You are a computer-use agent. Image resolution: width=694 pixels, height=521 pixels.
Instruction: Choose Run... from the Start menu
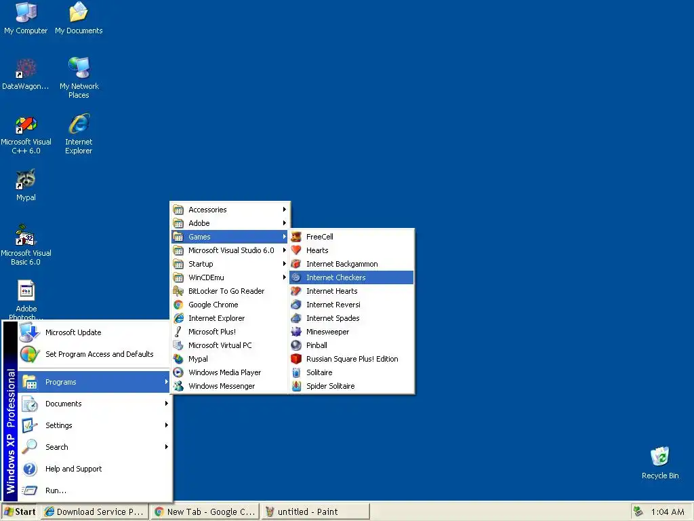tap(94, 490)
